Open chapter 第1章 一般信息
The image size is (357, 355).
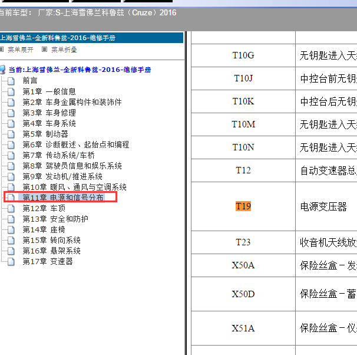pyautogui.click(x=49, y=91)
